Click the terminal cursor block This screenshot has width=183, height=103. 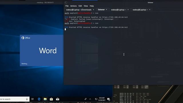(x=65, y=29)
